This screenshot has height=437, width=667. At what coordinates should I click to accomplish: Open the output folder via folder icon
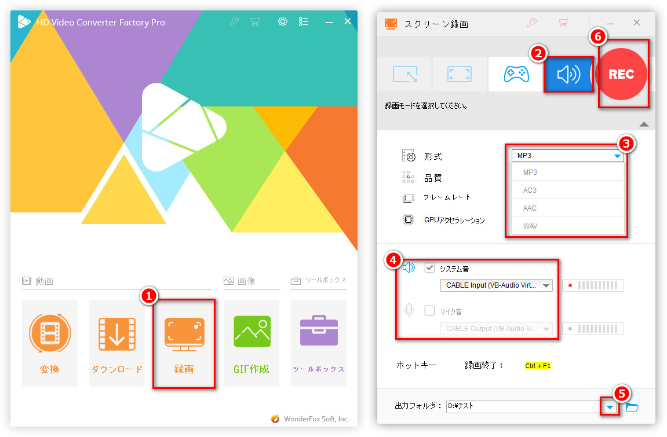[x=632, y=407]
